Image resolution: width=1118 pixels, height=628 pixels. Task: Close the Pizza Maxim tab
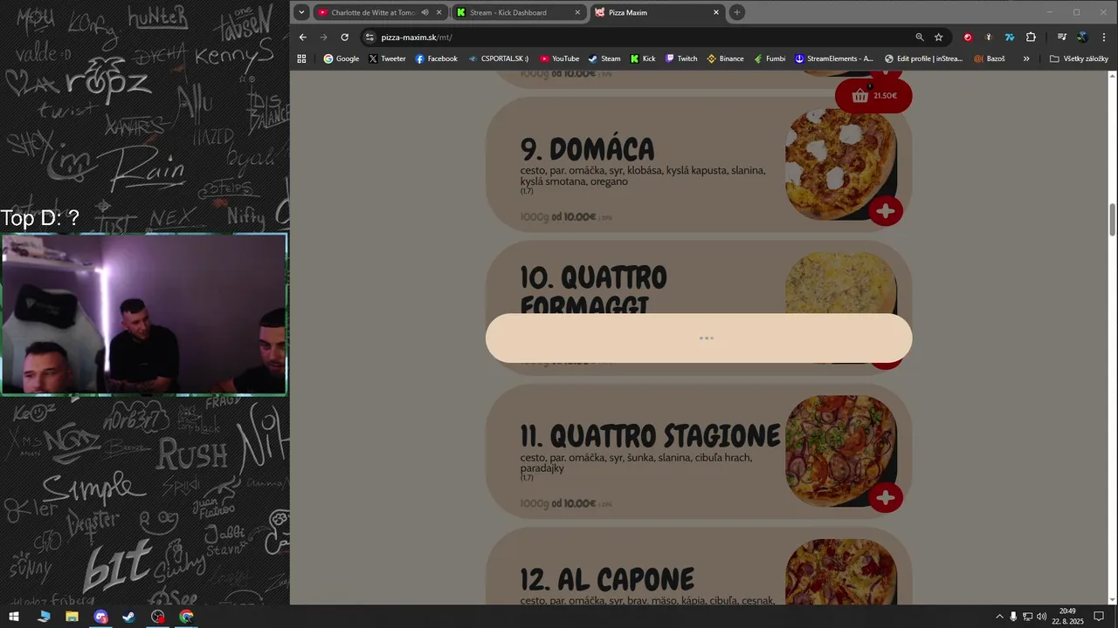tap(716, 12)
